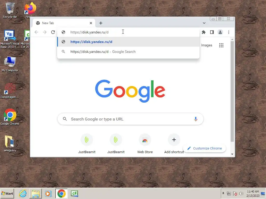Launch Internet Explorer from taskbar

(x=23, y=193)
